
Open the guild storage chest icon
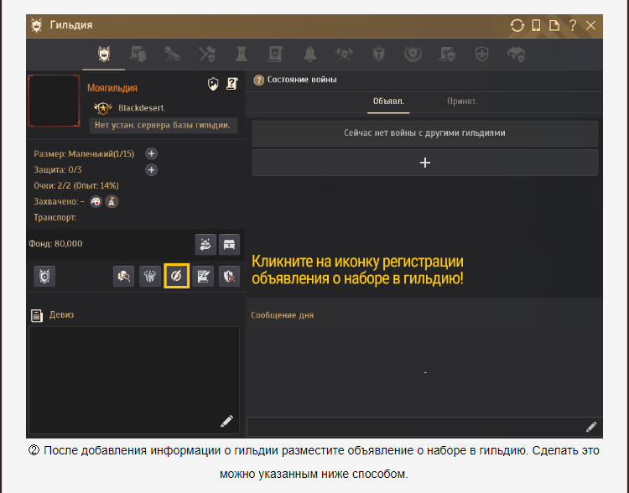point(229,244)
